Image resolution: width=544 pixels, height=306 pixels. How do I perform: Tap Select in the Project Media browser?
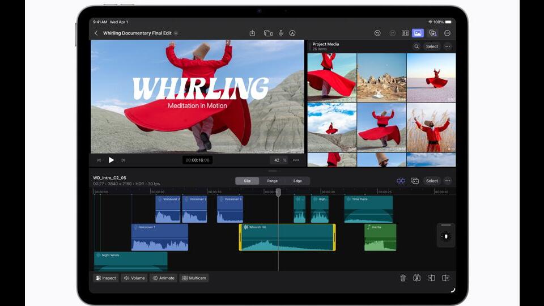click(432, 46)
